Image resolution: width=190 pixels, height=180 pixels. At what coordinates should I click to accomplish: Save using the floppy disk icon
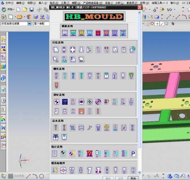32,10
